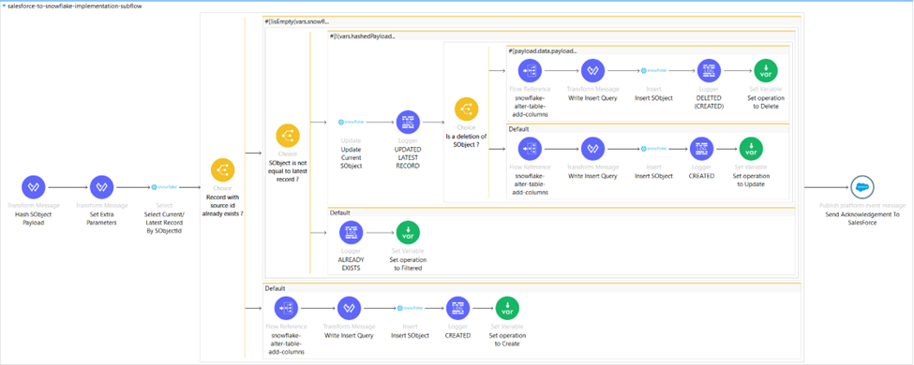Collapse the salesforce-to-snowflake-implementation-subflow triangle
The image size is (914, 365).
[4, 6]
